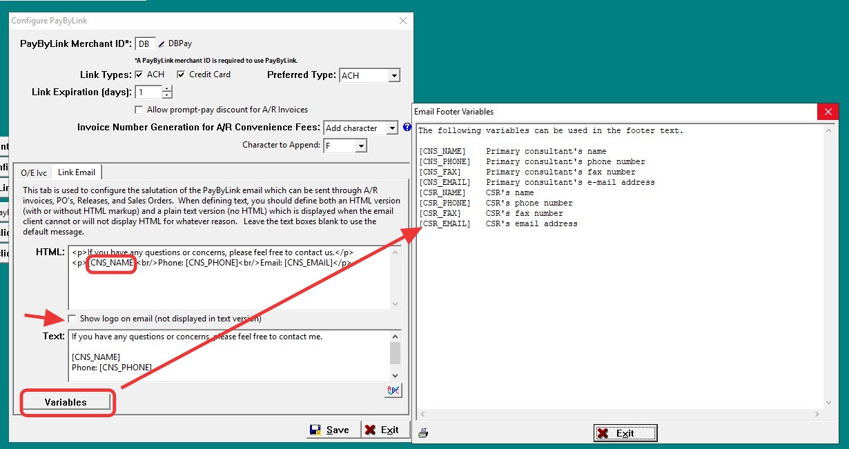Click the Text box scroll down arrow
Screen dimensions: 849x449
pyautogui.click(x=395, y=375)
